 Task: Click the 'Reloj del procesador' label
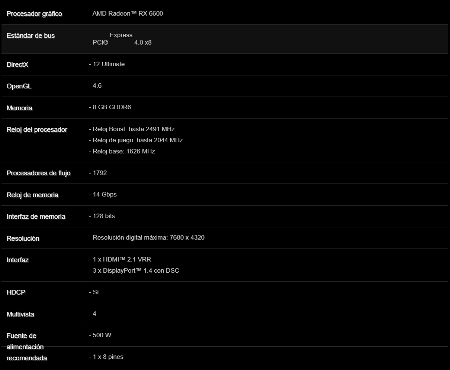37,130
